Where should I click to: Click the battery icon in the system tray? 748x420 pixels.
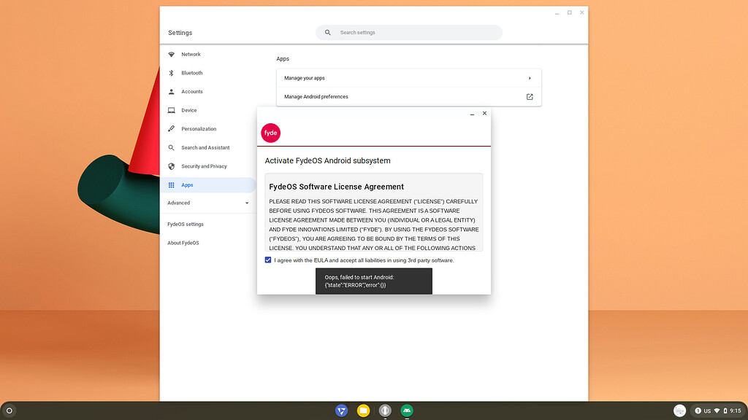(x=725, y=411)
